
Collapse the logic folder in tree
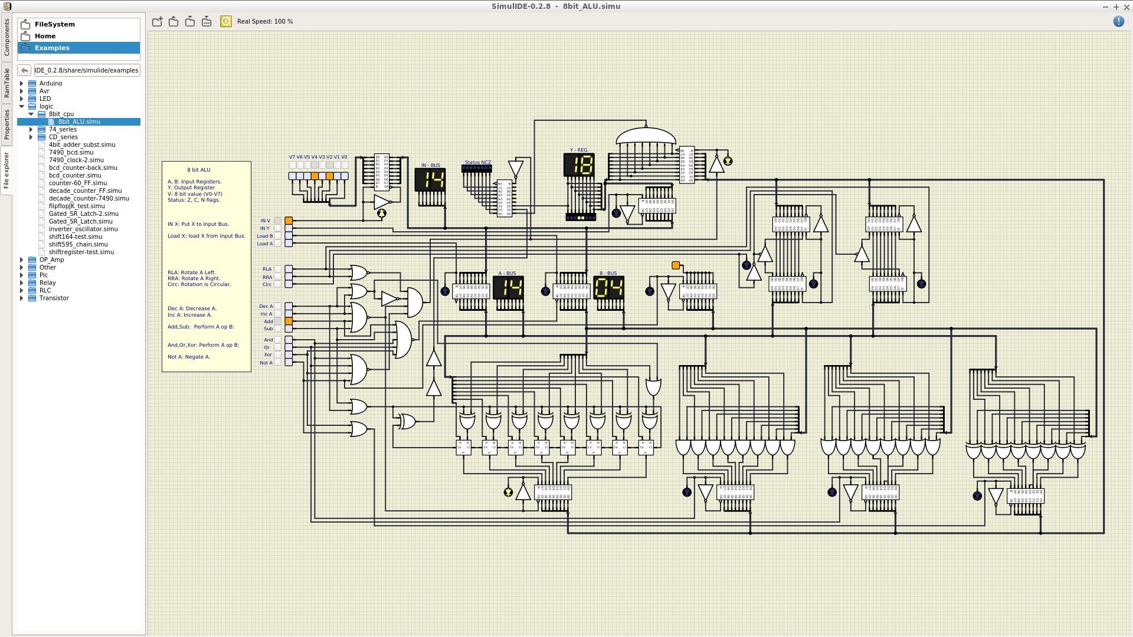pos(22,107)
